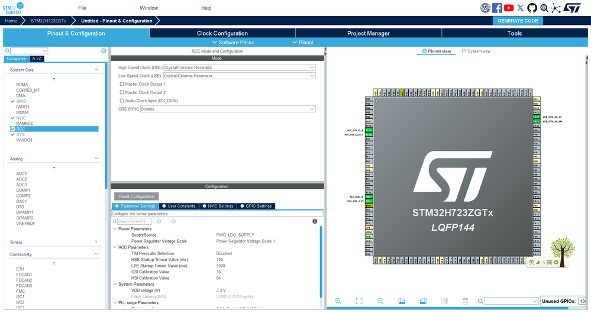Check Audio Clock Input (I2S_CKIN)
591x313 pixels.
point(122,101)
